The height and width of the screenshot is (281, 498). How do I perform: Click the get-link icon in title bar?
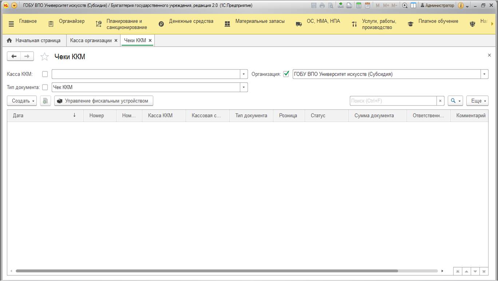coord(341,5)
